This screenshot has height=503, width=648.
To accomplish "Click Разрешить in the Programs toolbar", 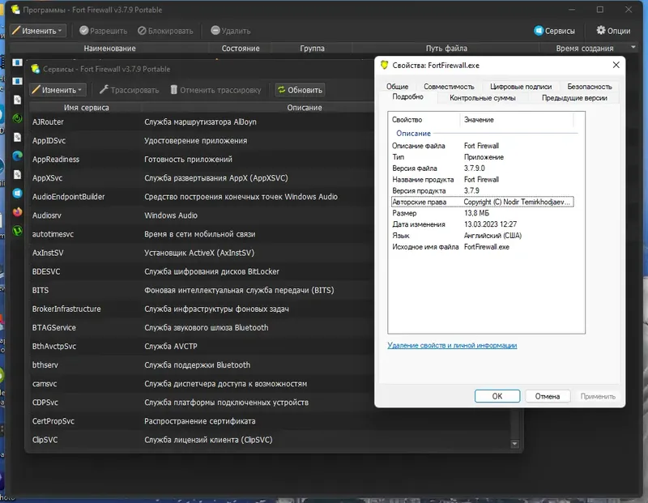I will [104, 31].
